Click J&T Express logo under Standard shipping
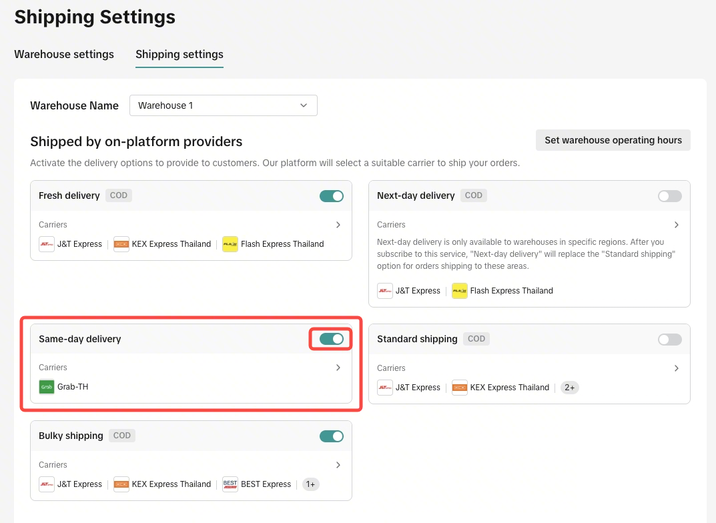716x523 pixels. [x=385, y=388]
